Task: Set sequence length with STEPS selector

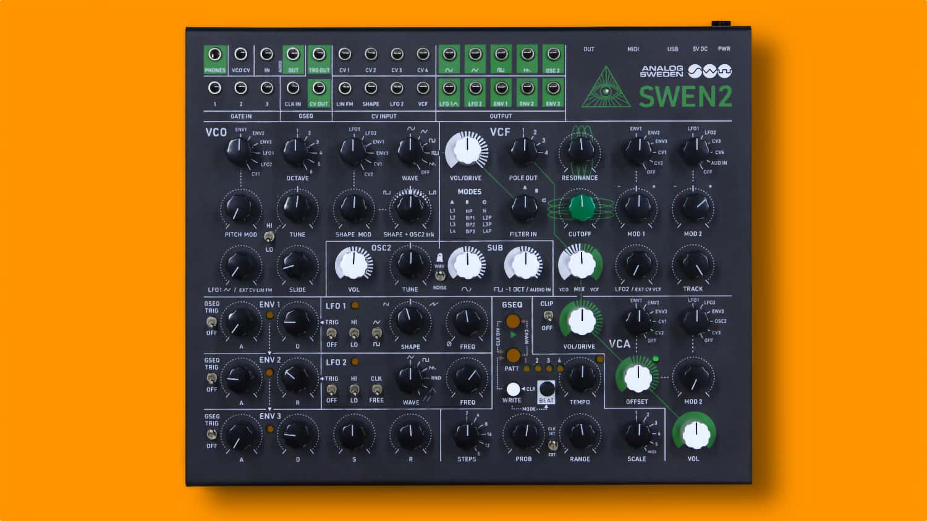Action: point(467,436)
